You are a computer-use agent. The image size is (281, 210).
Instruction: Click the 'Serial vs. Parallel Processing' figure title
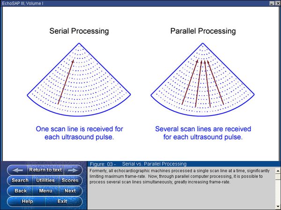click(154, 164)
